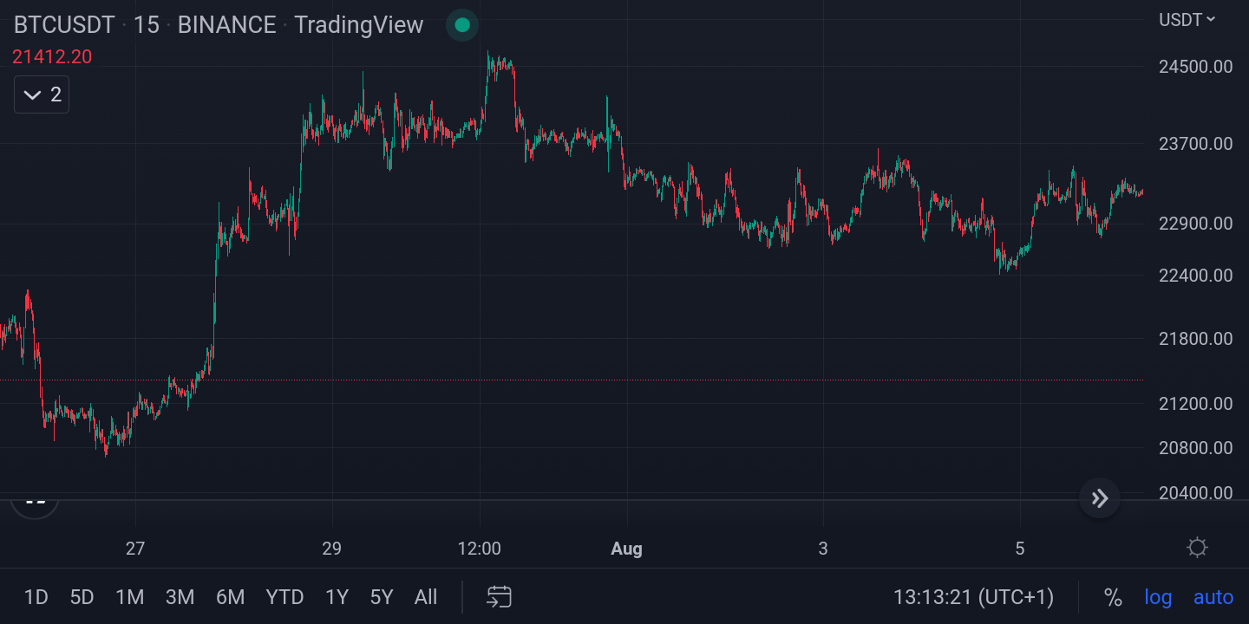Toggle auto-scaling of the price axis
Screen dimensions: 1249x624
[x=1213, y=597]
